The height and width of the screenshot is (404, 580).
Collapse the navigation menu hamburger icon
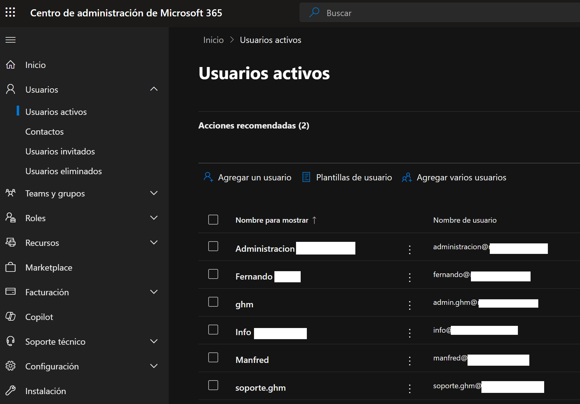(11, 40)
